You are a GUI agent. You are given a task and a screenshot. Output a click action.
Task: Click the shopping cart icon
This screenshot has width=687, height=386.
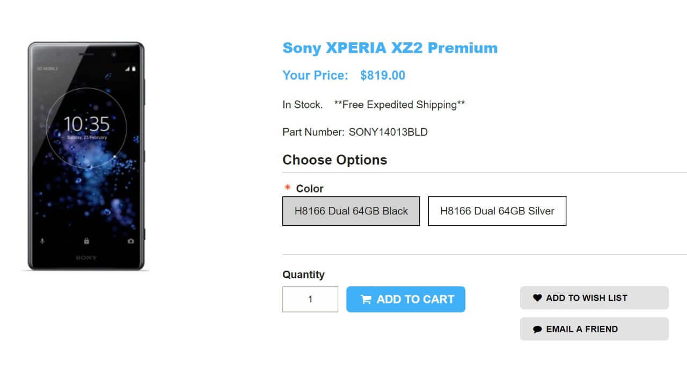[366, 300]
